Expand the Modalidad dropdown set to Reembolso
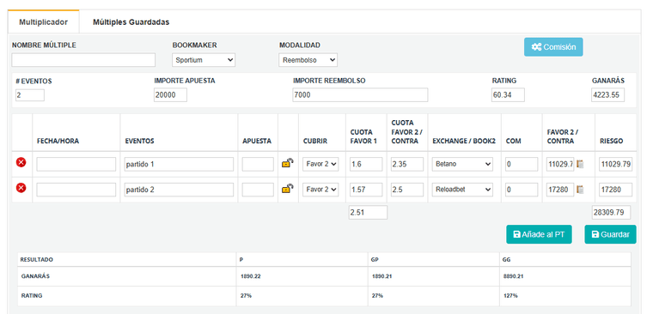Viewport: 653px width, 314px height. tap(308, 60)
